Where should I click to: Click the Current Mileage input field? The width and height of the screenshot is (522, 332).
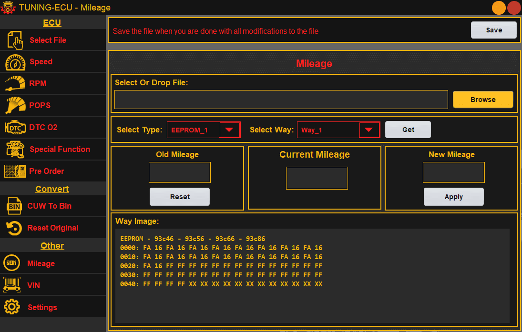pos(317,178)
